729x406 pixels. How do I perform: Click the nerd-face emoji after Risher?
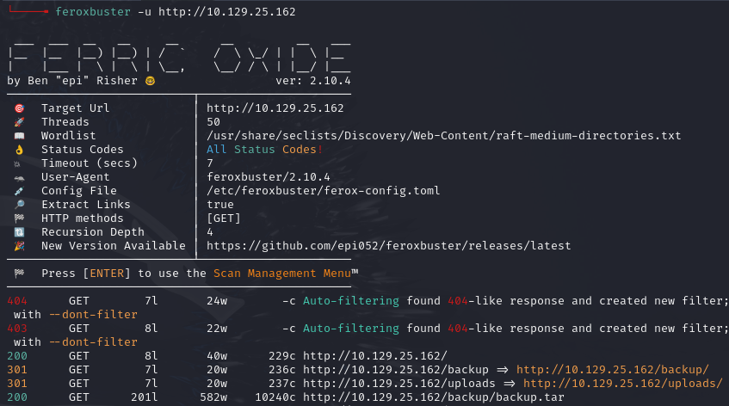150,81
